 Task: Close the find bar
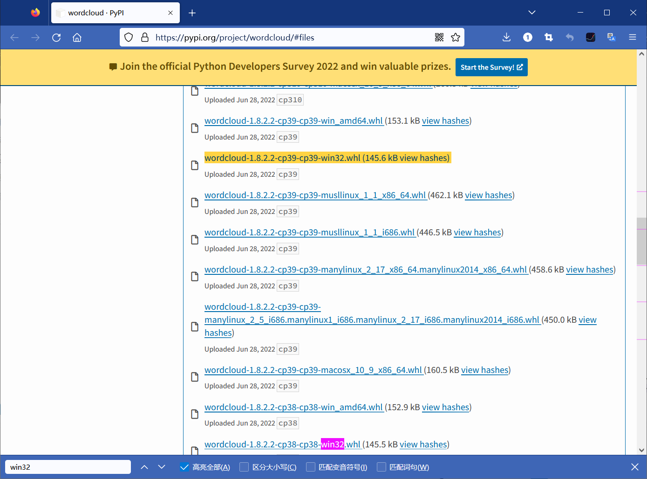(634, 467)
